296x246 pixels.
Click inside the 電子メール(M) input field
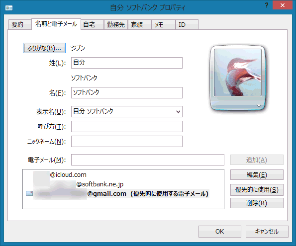pos(148,160)
